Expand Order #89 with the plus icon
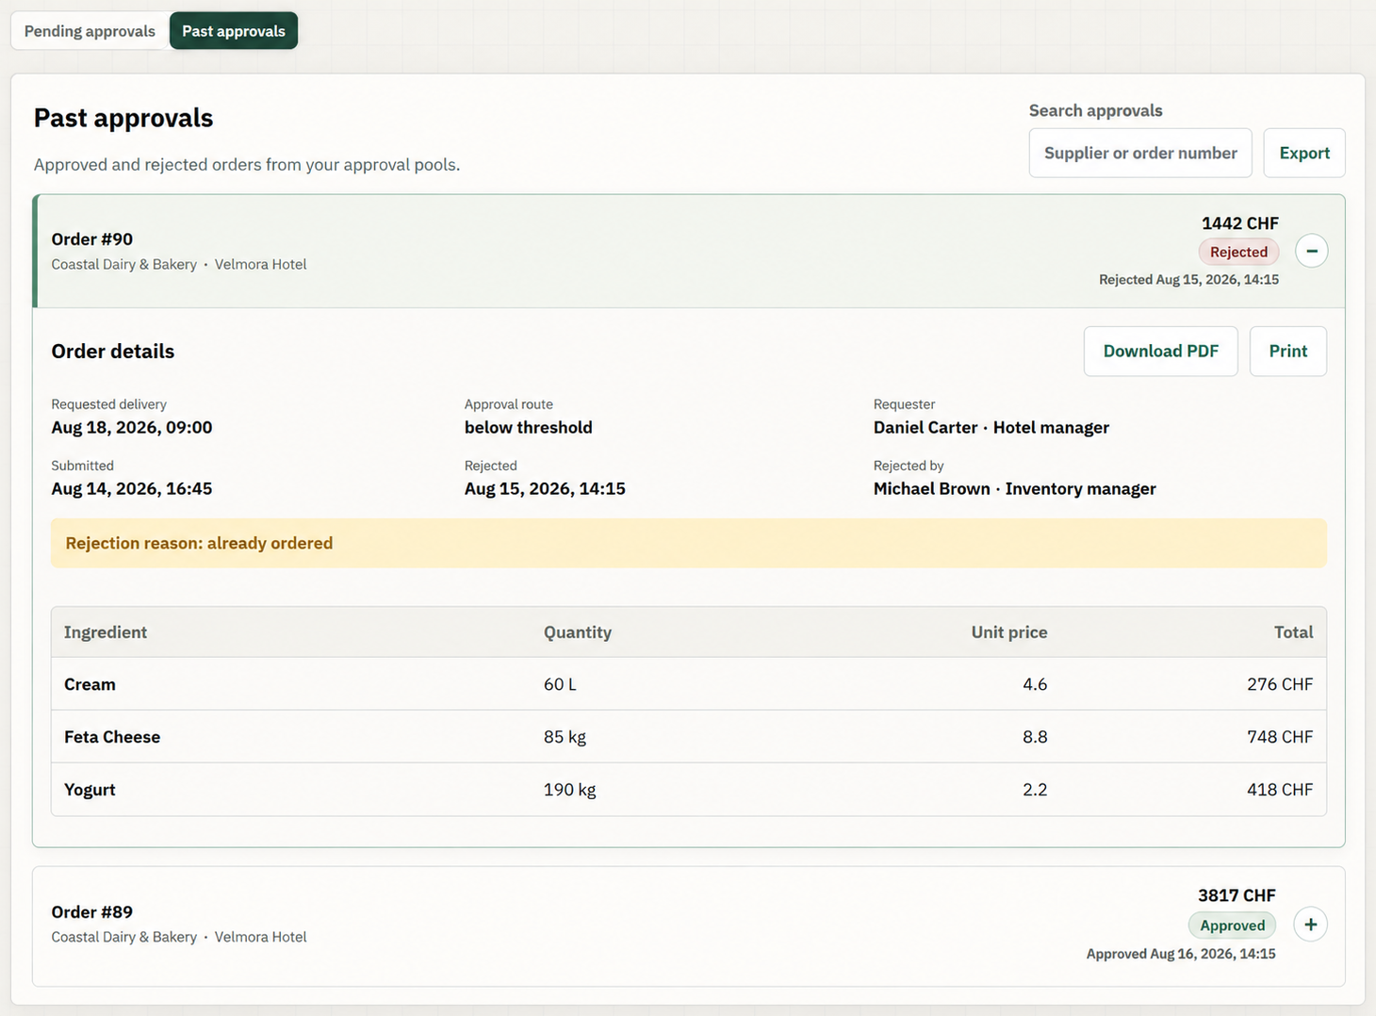The width and height of the screenshot is (1376, 1016). coord(1310,925)
